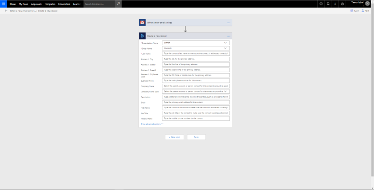The width and height of the screenshot is (374, 190).
Task: Open the notifications bell
Action: tap(328, 4)
